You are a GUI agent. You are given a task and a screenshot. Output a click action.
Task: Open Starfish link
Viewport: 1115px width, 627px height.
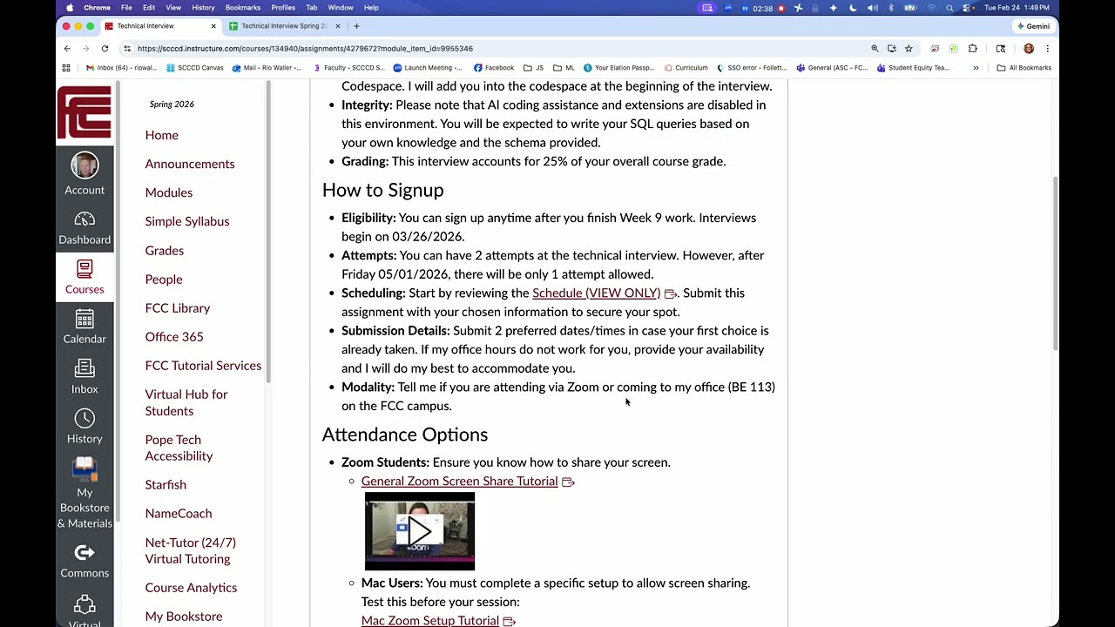166,485
